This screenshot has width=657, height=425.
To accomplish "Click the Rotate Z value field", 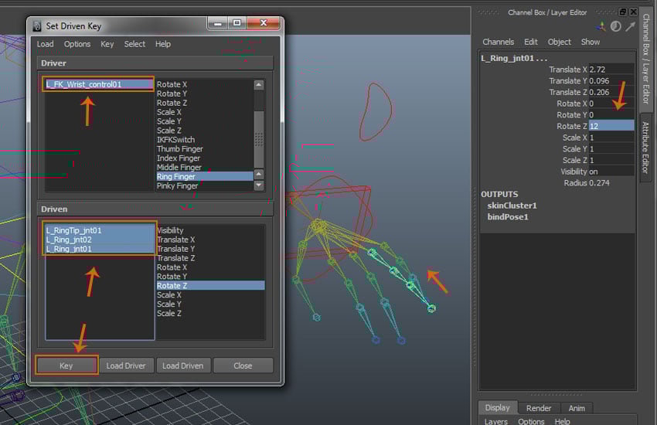I will pos(611,126).
